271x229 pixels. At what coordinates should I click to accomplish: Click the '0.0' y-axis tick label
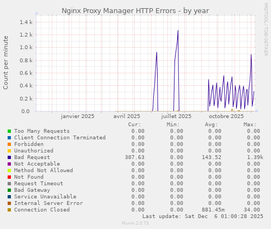click(x=26, y=111)
